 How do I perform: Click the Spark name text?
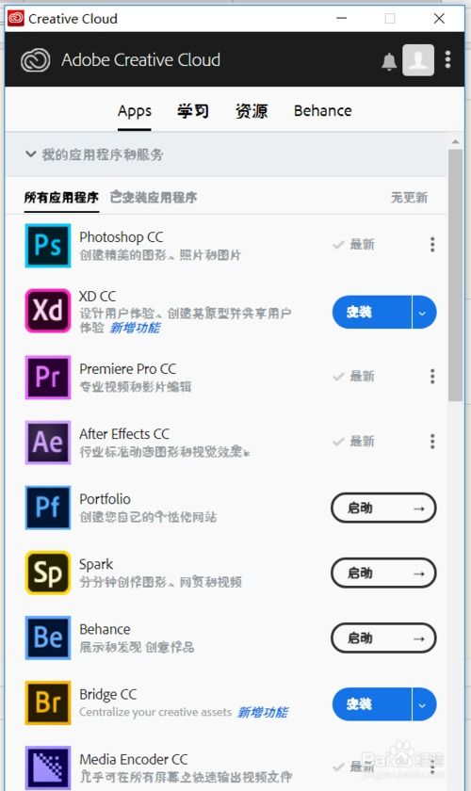[96, 564]
